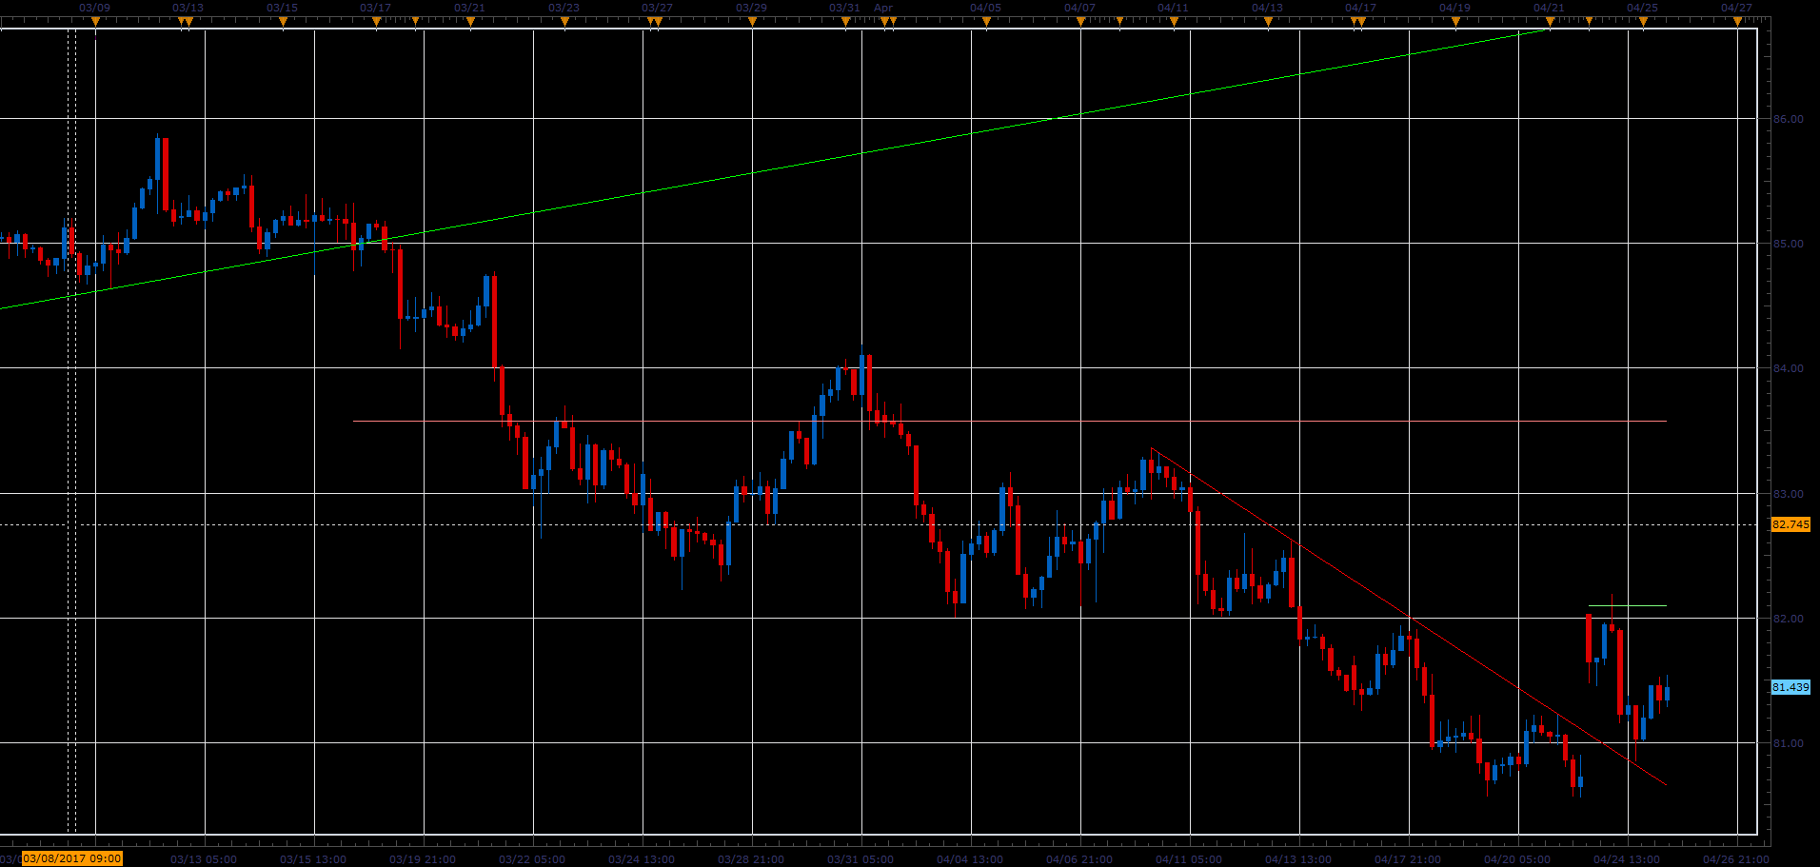This screenshot has width=1820, height=867.
Task: Click the 04/17 21:00 time label
Action: pos(1408,859)
